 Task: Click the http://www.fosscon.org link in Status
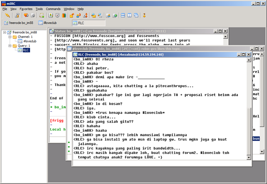click(x=99, y=36)
